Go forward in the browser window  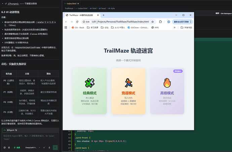click(x=72, y=22)
